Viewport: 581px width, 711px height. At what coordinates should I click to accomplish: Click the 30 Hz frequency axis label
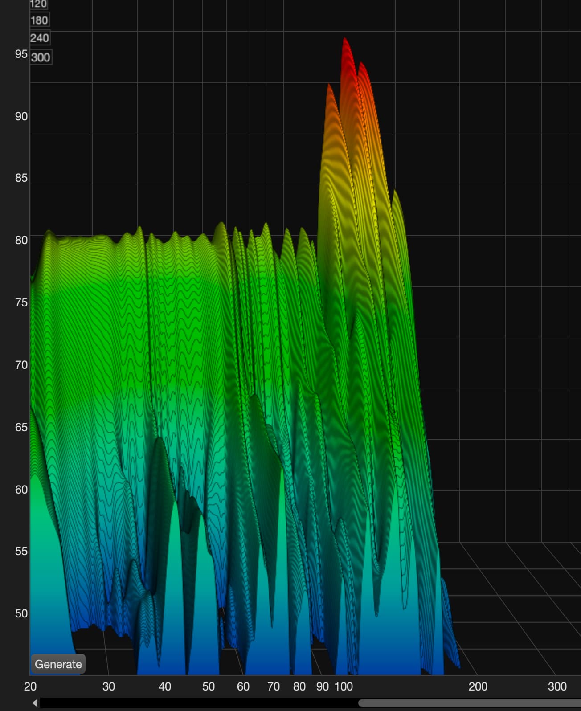tap(109, 686)
